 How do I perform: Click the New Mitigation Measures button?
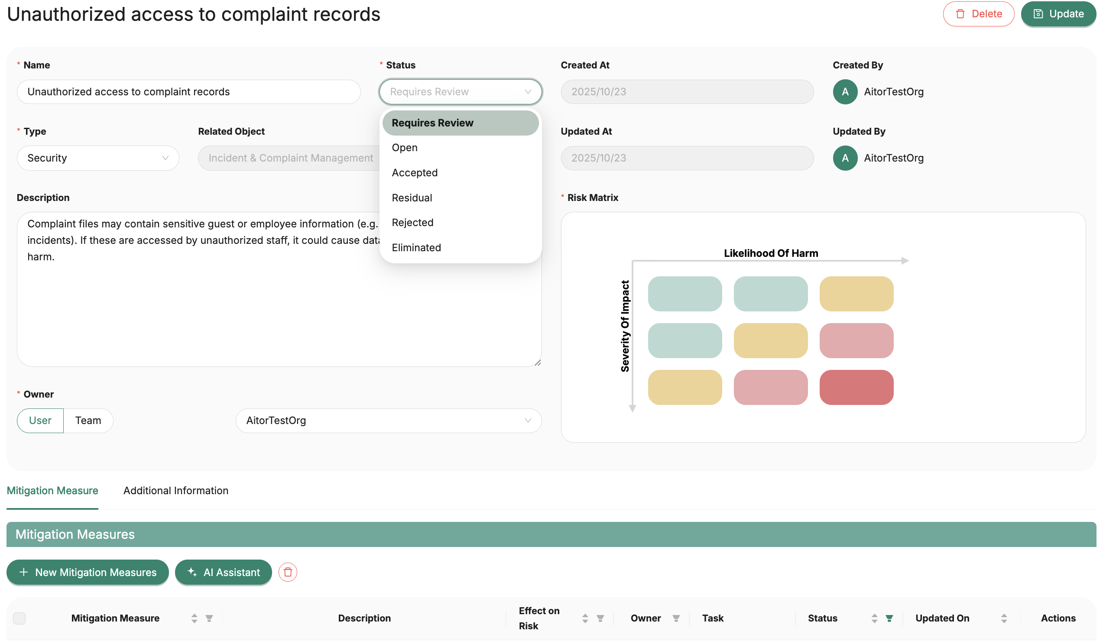[88, 572]
